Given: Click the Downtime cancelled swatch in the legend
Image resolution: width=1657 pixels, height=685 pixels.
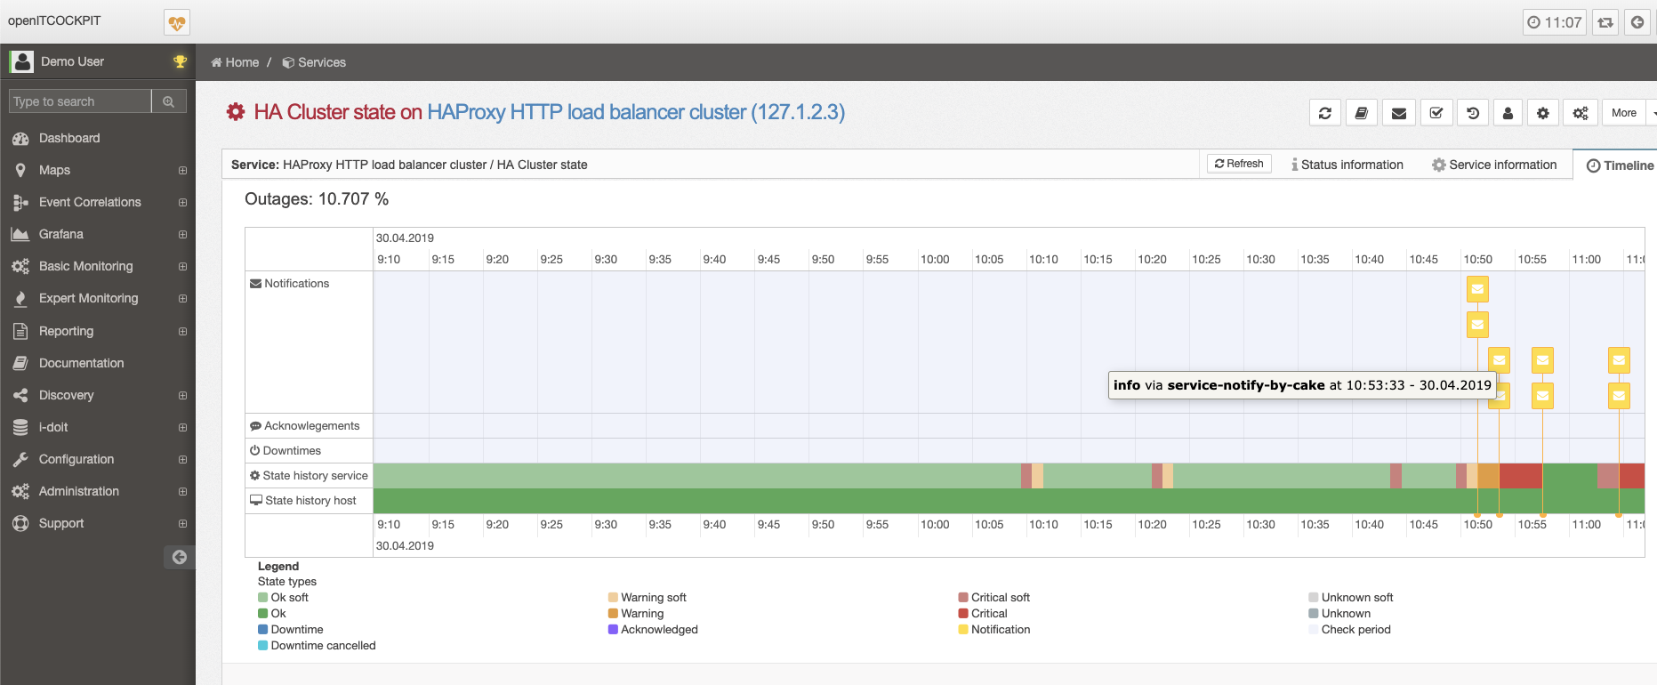Looking at the screenshot, I should (262, 645).
